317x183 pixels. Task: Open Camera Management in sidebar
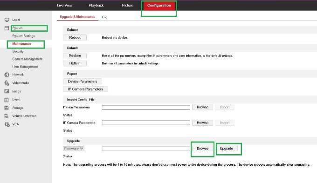coord(28,59)
